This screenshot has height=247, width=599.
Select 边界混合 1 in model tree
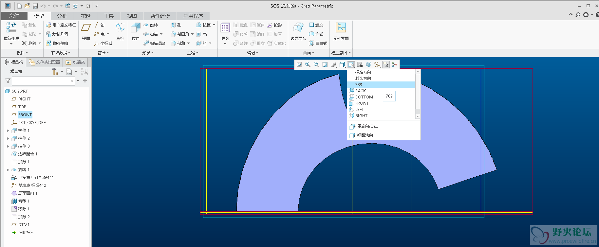28,154
